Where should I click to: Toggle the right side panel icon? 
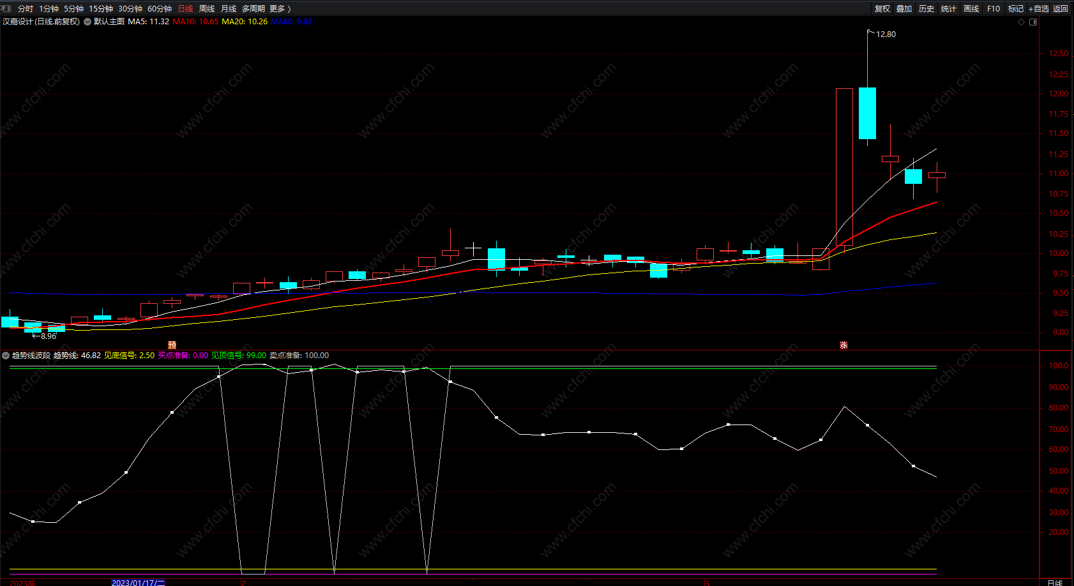(1033, 22)
